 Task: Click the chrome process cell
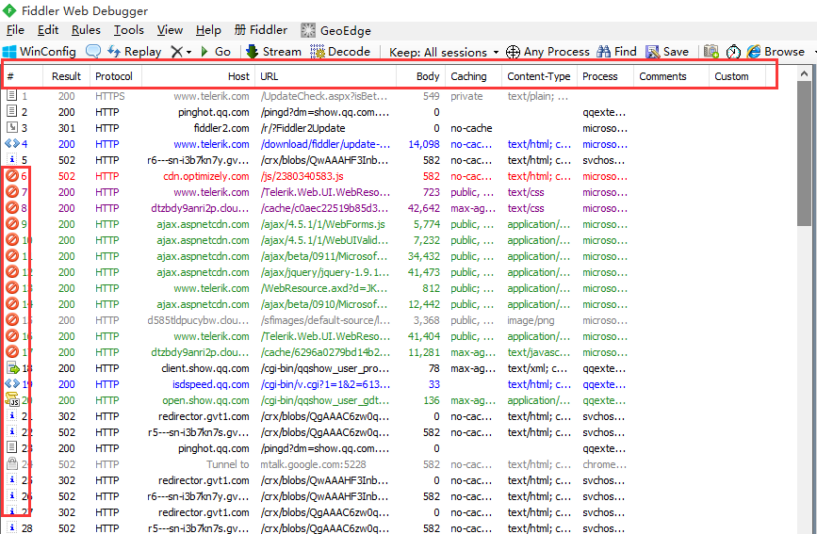point(604,464)
